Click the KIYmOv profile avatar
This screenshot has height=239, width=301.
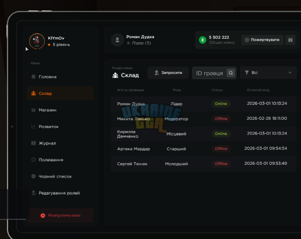click(37, 41)
